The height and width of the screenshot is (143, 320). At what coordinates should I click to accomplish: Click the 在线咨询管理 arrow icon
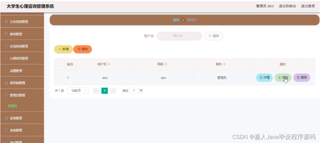(6, 46)
